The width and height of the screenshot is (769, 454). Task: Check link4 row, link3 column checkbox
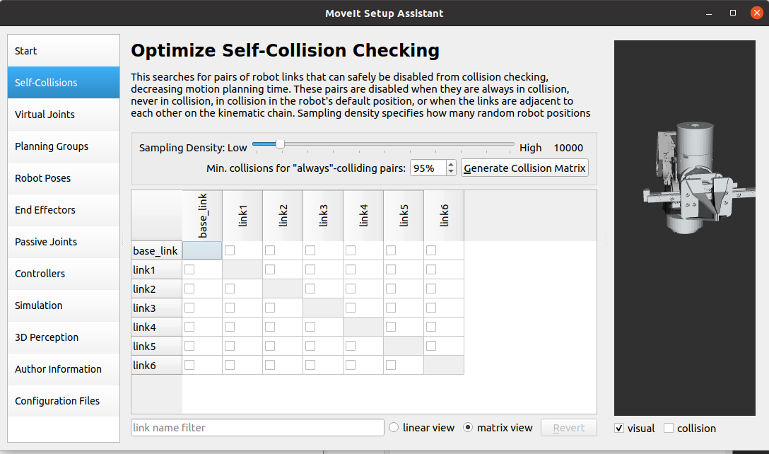pyautogui.click(x=310, y=327)
